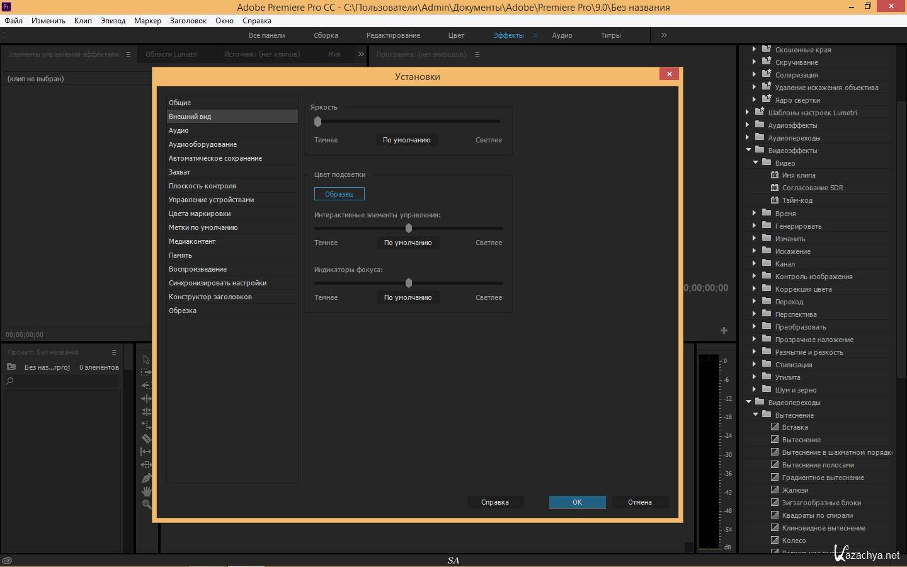Screen dimensions: 907x567
Task: Click the Отмена button
Action: (639, 502)
